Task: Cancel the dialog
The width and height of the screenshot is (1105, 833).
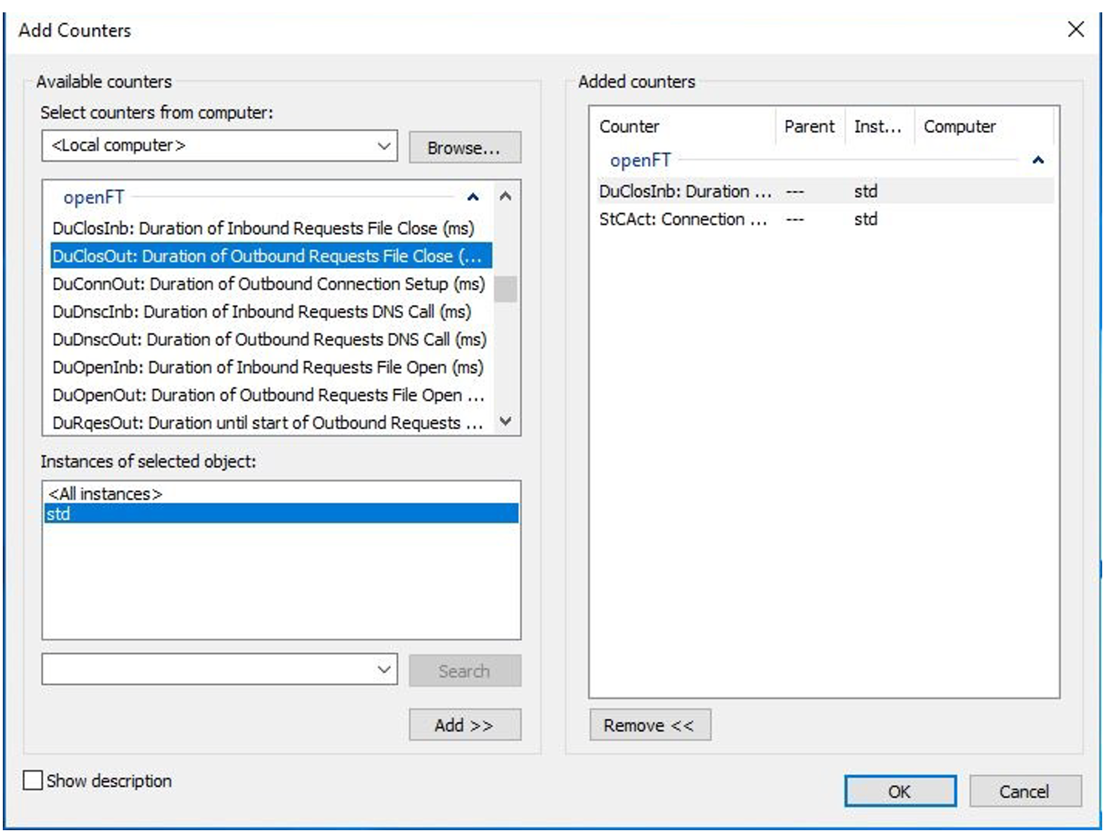Action: coord(1025,791)
